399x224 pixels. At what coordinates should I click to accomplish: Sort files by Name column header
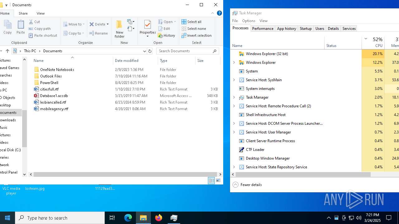coord(72,61)
